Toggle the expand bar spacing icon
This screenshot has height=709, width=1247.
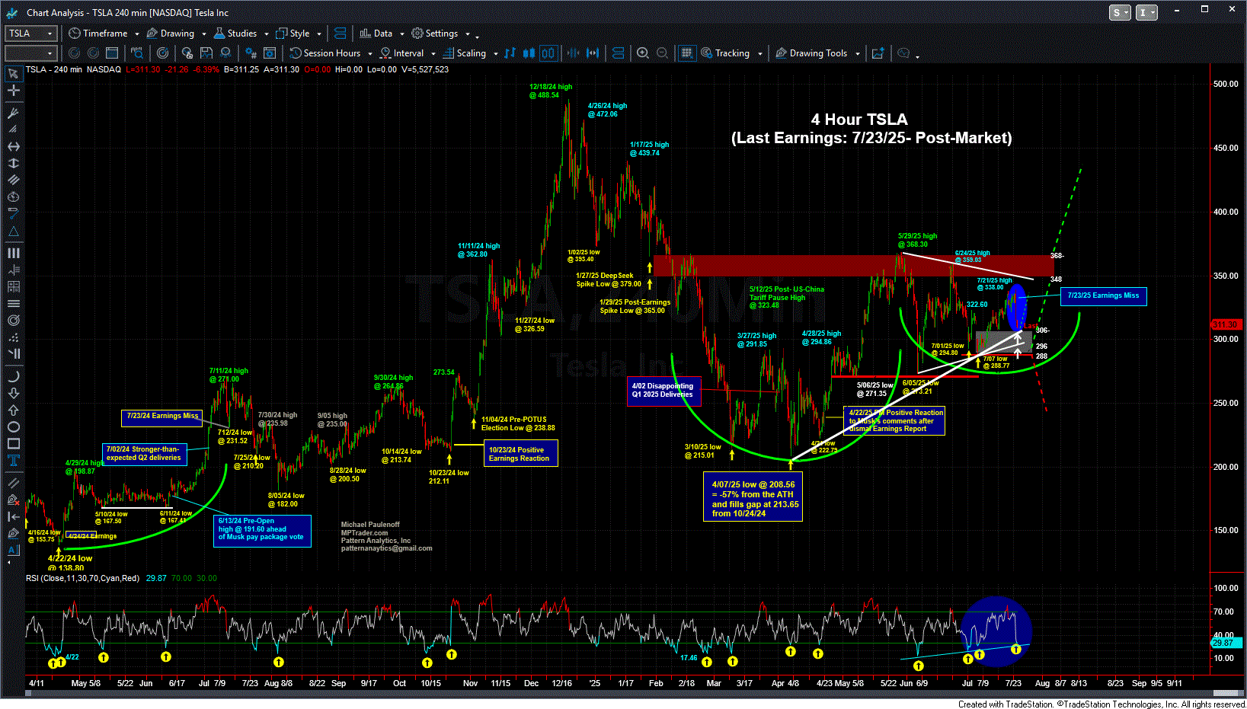coord(593,53)
